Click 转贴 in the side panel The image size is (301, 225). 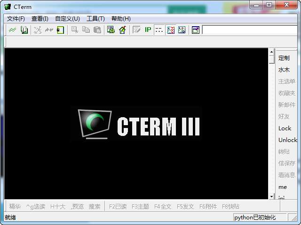tap(284, 151)
